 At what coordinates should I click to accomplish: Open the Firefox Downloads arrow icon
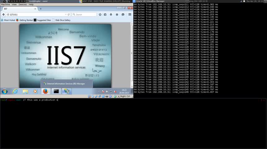(111, 15)
